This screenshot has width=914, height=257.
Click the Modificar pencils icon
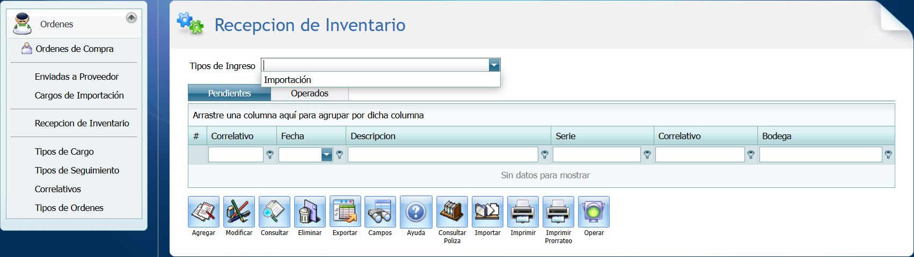click(239, 212)
